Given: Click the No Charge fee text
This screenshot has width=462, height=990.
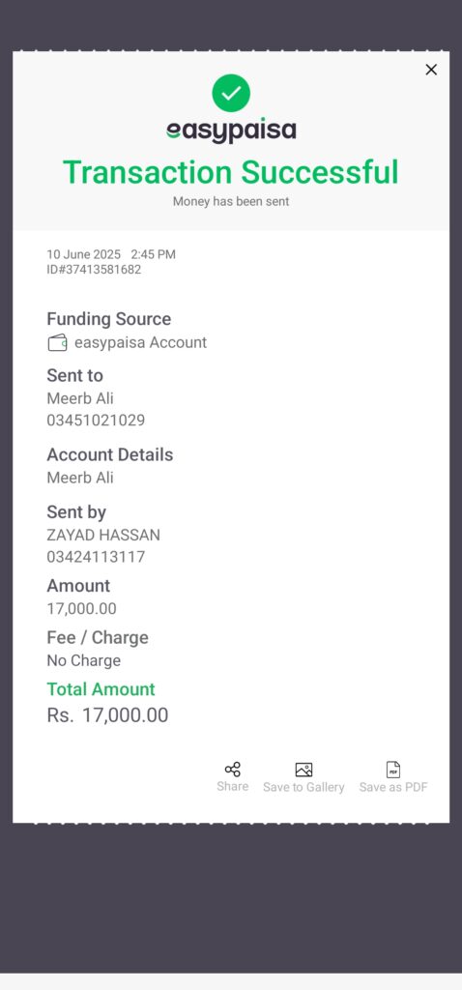Looking at the screenshot, I should pyautogui.click(x=84, y=660).
